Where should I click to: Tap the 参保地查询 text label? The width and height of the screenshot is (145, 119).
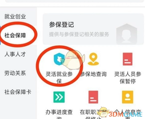93,74
